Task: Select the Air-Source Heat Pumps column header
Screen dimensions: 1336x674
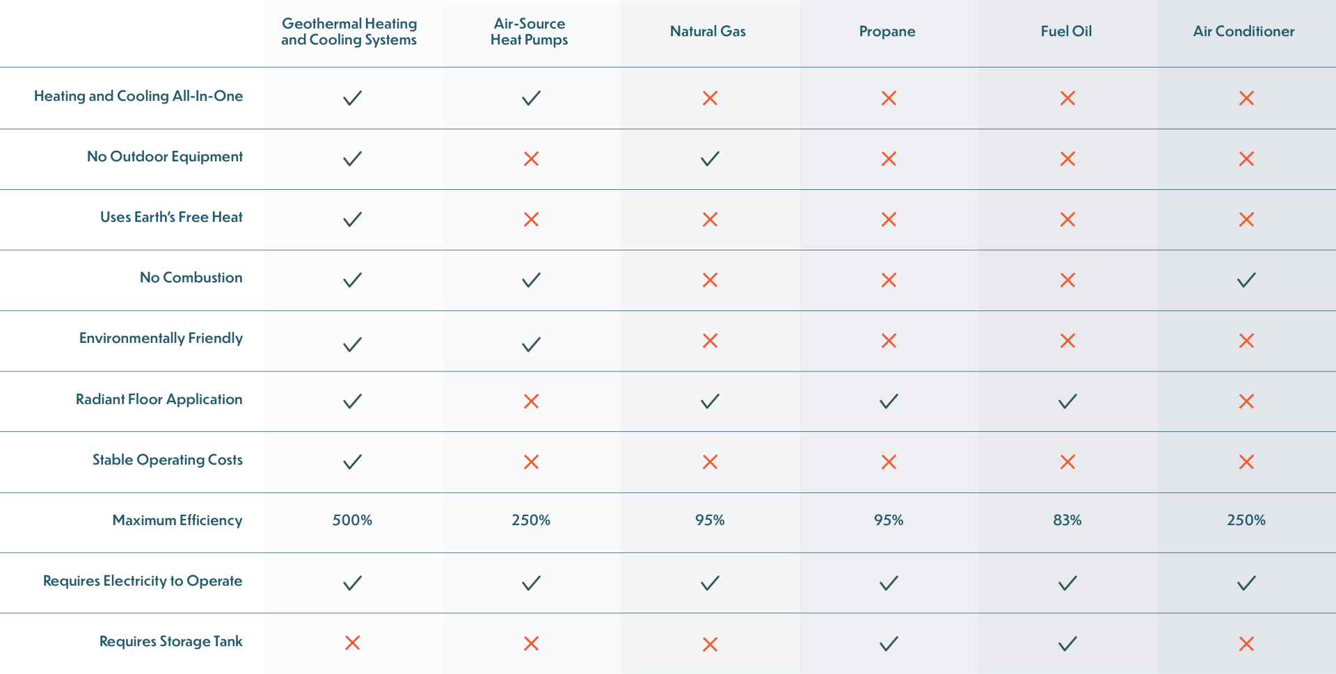Action: (x=530, y=32)
